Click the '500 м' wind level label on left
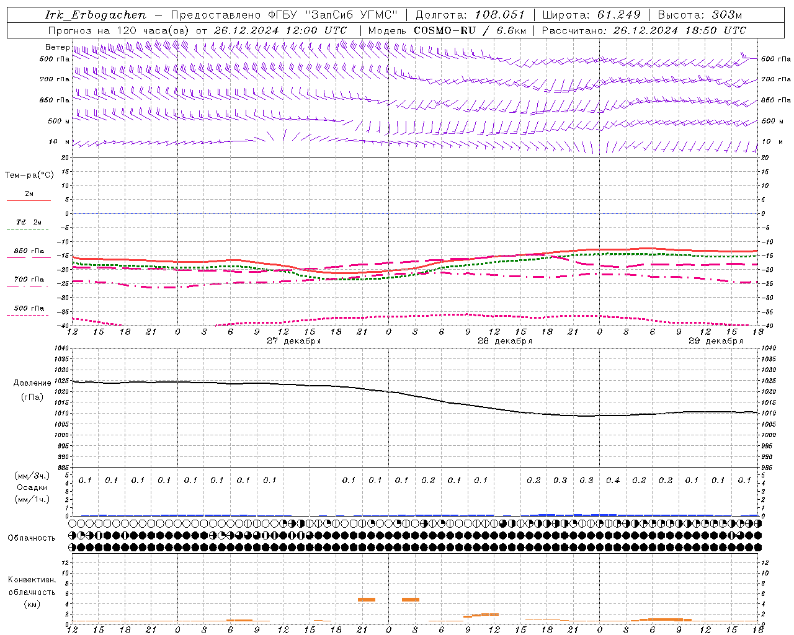794x635 pixels. click(59, 121)
